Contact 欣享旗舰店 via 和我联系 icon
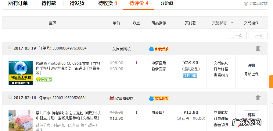Viewport: 273px width, 131px height. [x=159, y=98]
